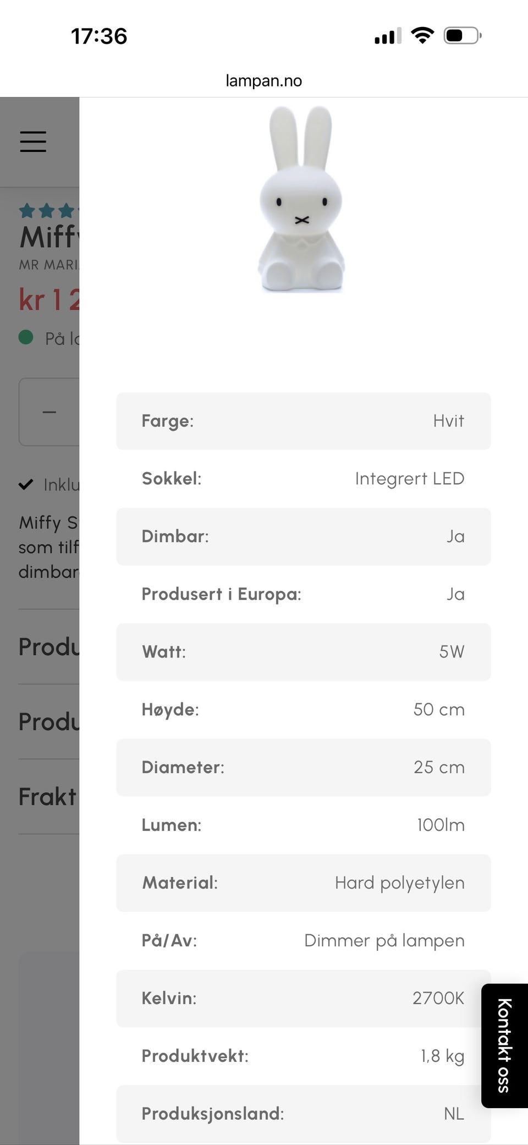Tap the Miffy lamp product image
The height and width of the screenshot is (1145, 528).
click(x=301, y=200)
